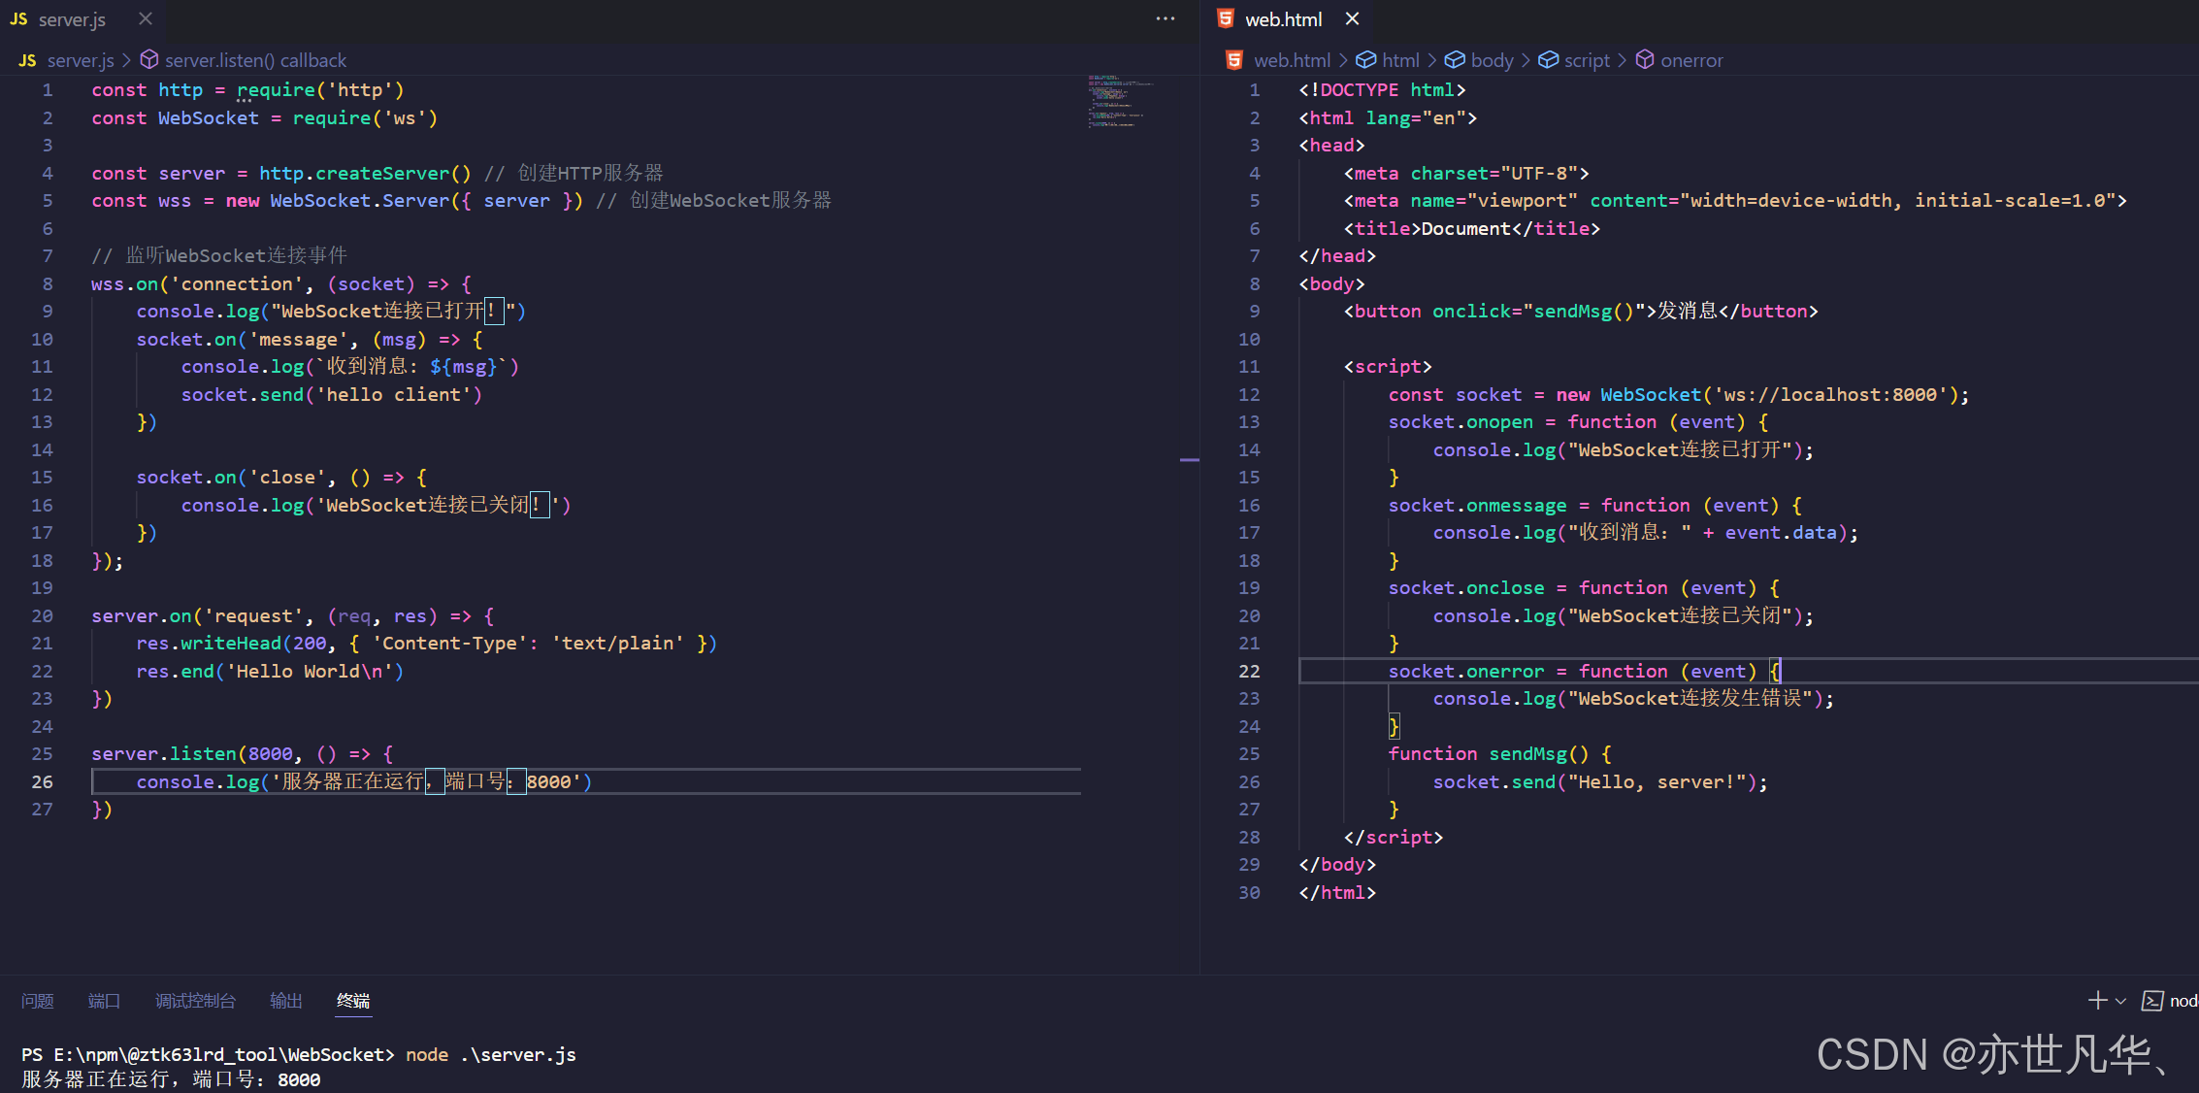Click 'createServer' in server.js line 4
Screen dimensions: 2199x1093
pyautogui.click(x=382, y=173)
